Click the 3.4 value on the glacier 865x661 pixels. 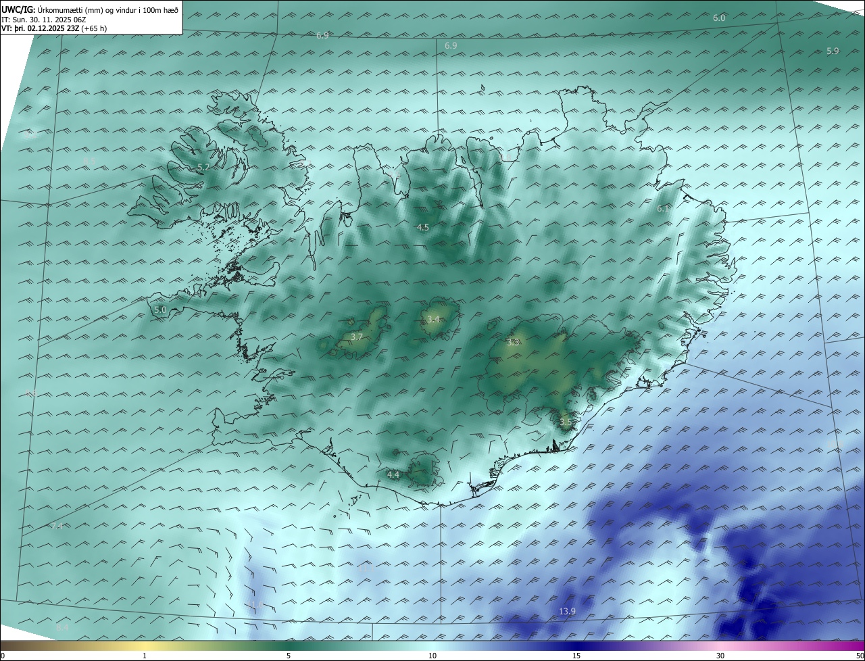pos(433,319)
